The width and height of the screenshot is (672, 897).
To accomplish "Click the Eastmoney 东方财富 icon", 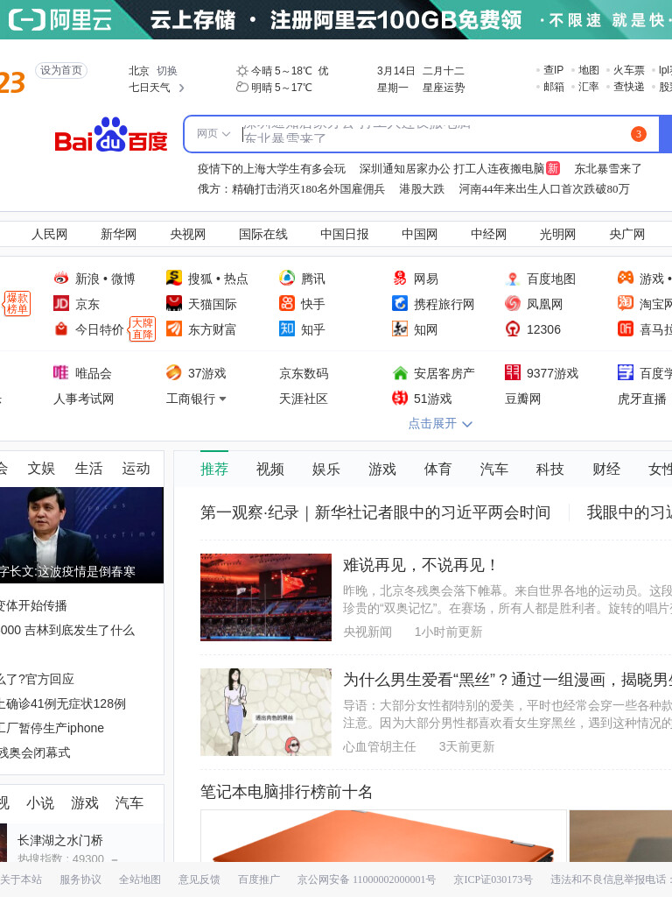I will pyautogui.click(x=174, y=329).
